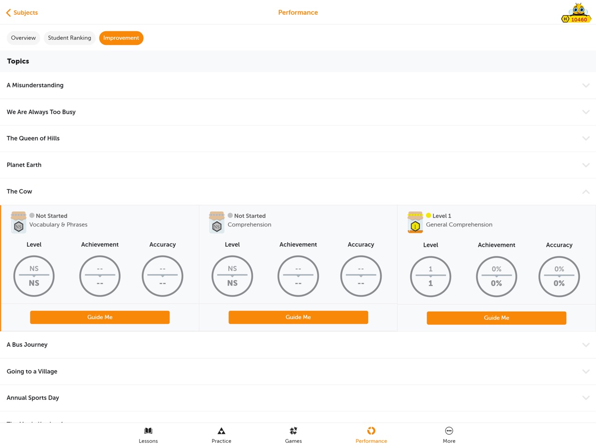Click 'The Queen of Hills' title
Image resolution: width=596 pixels, height=446 pixels.
pyautogui.click(x=33, y=138)
